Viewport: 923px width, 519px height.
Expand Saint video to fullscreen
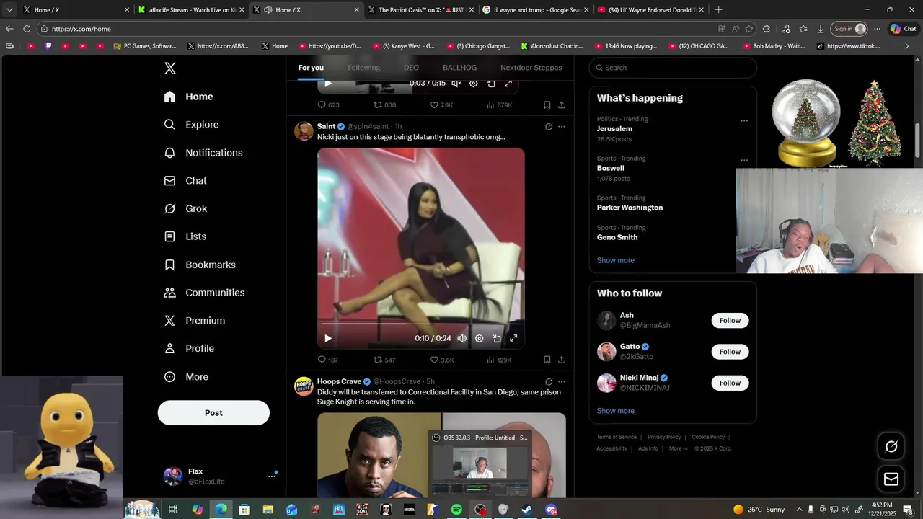pos(513,338)
